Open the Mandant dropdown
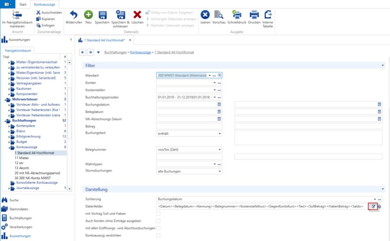Image resolution: width=390 pixels, height=241 pixels. click(210, 75)
